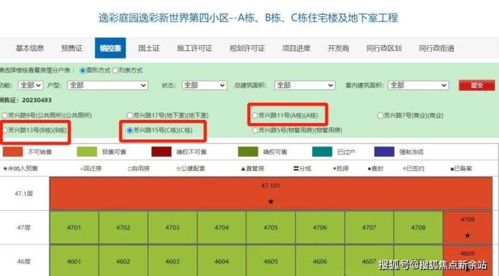499x276 pixels.
Task: Click the 强制冻结 color swatch
Action: [384, 152]
